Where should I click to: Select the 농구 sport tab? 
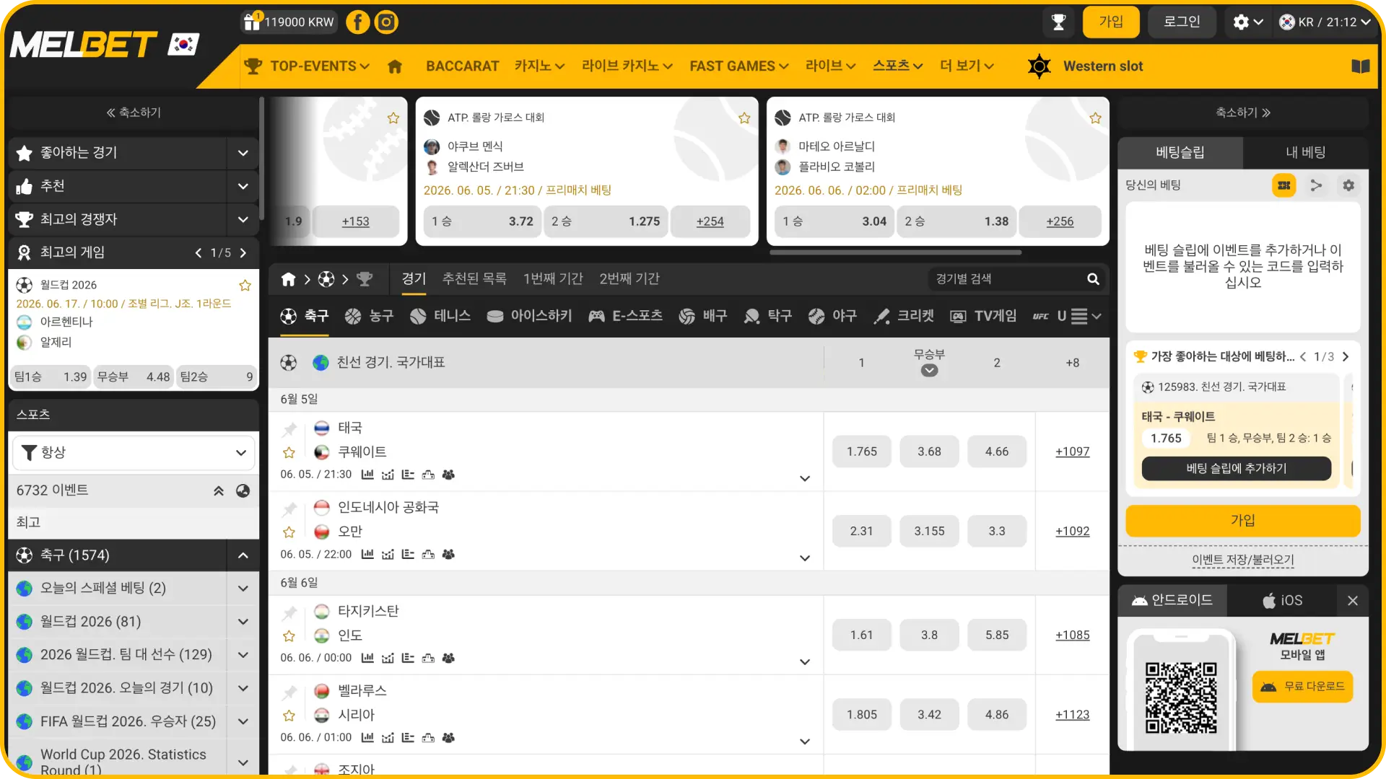click(x=369, y=316)
